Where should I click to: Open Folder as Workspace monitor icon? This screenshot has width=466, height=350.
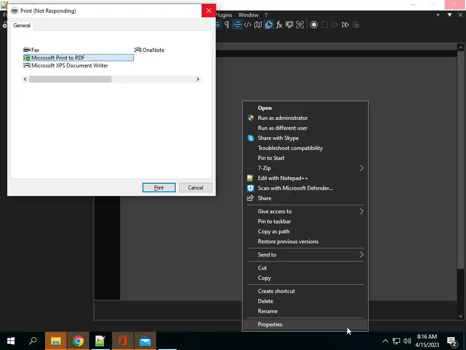(289, 25)
